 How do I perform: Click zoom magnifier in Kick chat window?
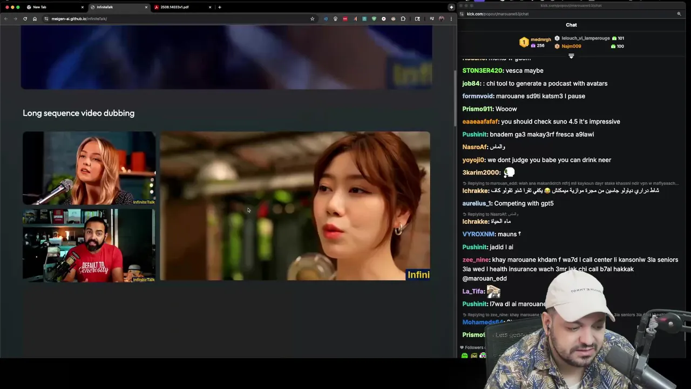point(679,14)
